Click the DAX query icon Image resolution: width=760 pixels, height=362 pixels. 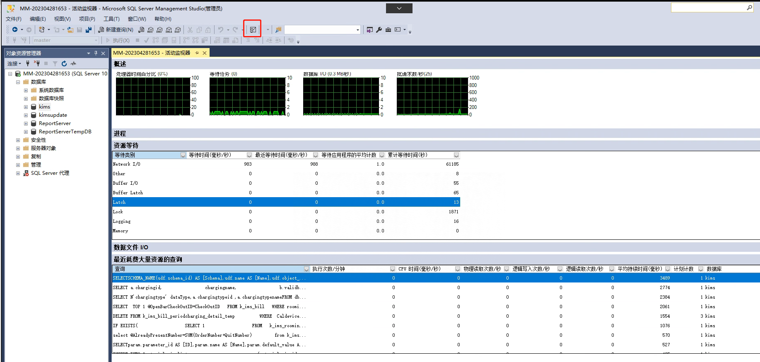178,29
